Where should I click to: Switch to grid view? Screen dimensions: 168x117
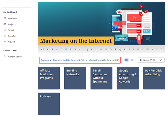pyautogui.click(x=127, y=60)
